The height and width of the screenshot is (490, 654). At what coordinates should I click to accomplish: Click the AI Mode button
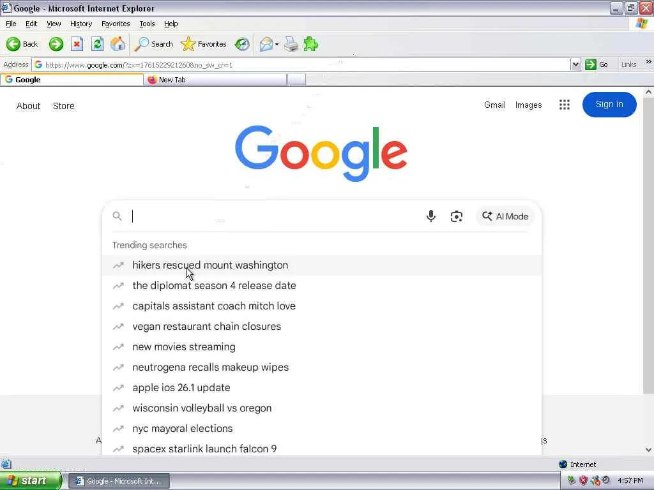point(505,216)
